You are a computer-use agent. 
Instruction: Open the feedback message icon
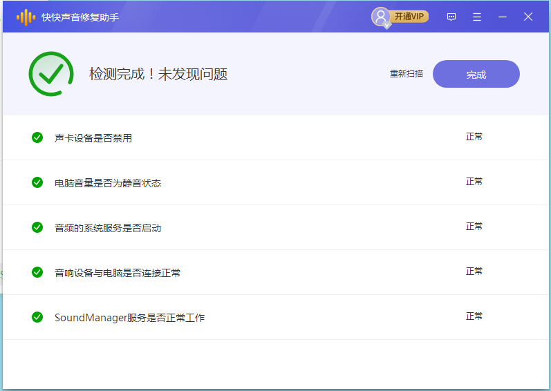point(451,17)
